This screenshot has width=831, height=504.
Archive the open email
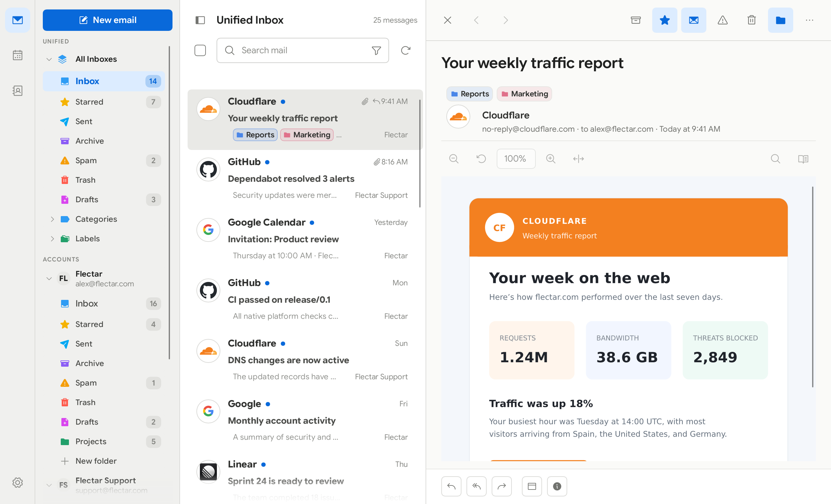coord(636,20)
